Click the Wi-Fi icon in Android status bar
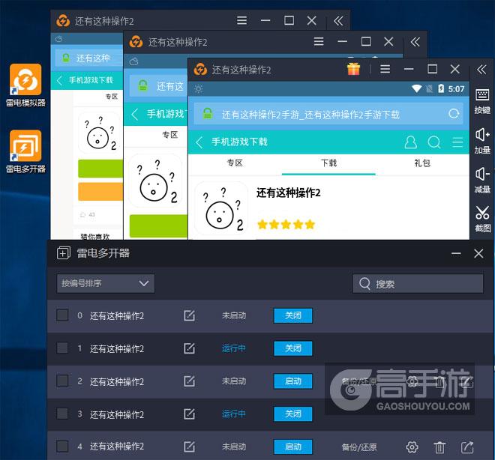Image resolution: width=495 pixels, height=460 pixels. 417,89
